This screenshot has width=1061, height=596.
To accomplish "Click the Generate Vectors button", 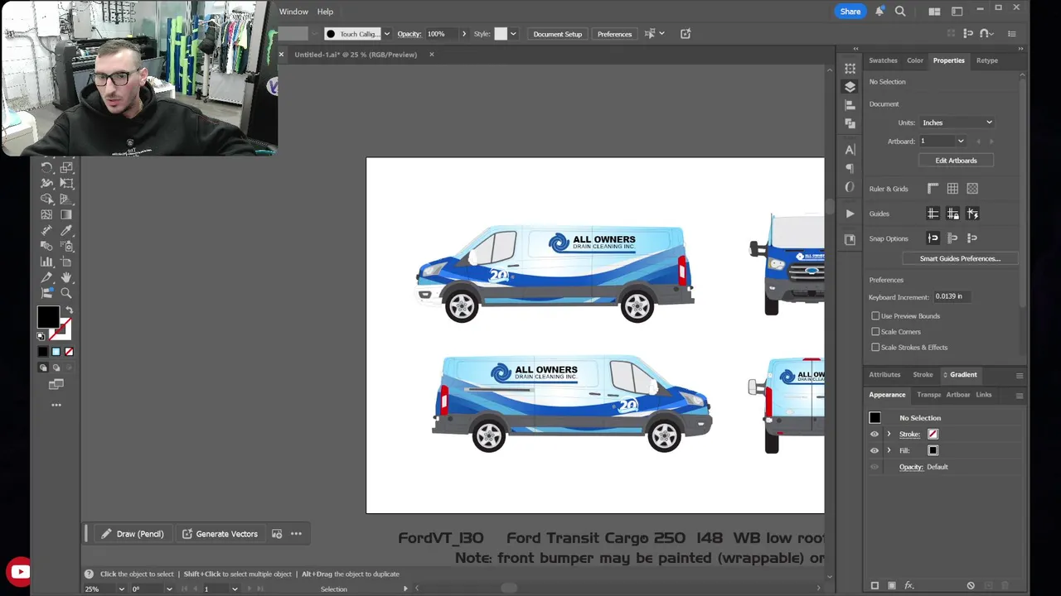I will coord(220,534).
